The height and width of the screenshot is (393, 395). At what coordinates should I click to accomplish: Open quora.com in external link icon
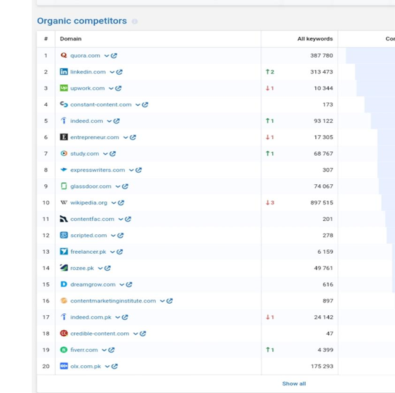click(114, 56)
